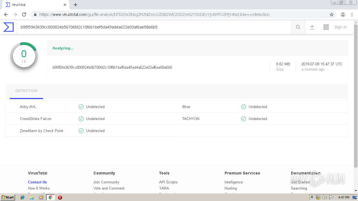
Task: Focus the hash search field
Action: (154, 27)
